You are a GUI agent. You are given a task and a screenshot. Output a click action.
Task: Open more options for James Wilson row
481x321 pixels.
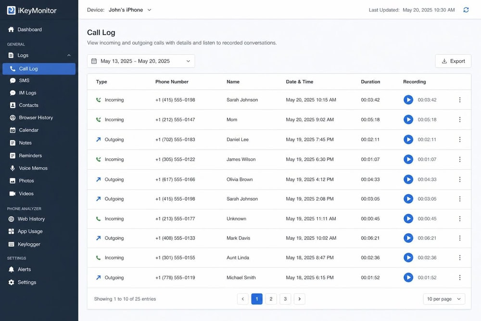pos(459,159)
